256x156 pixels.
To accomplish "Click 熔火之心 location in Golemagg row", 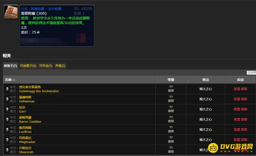I will 205,89.
